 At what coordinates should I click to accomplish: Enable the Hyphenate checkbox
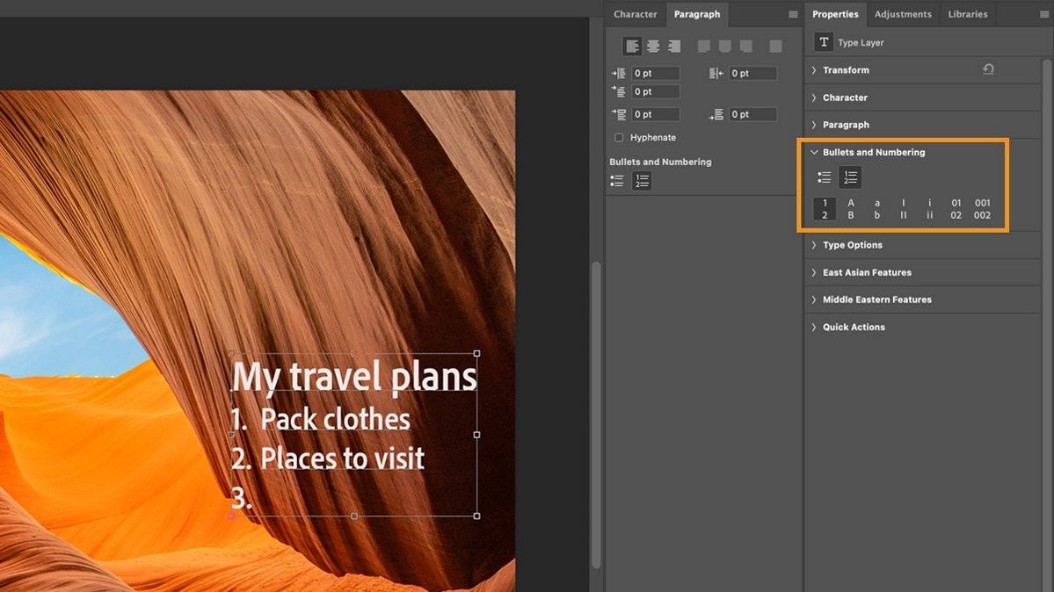619,137
